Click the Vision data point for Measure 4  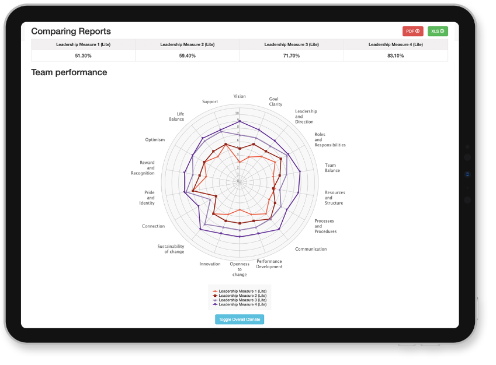pos(240,121)
